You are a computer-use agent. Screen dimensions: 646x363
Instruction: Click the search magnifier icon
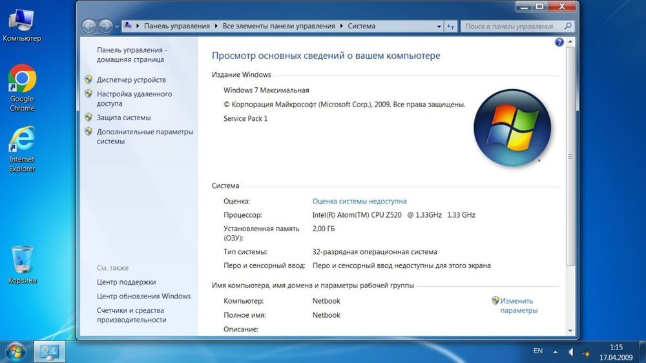pyautogui.click(x=568, y=26)
